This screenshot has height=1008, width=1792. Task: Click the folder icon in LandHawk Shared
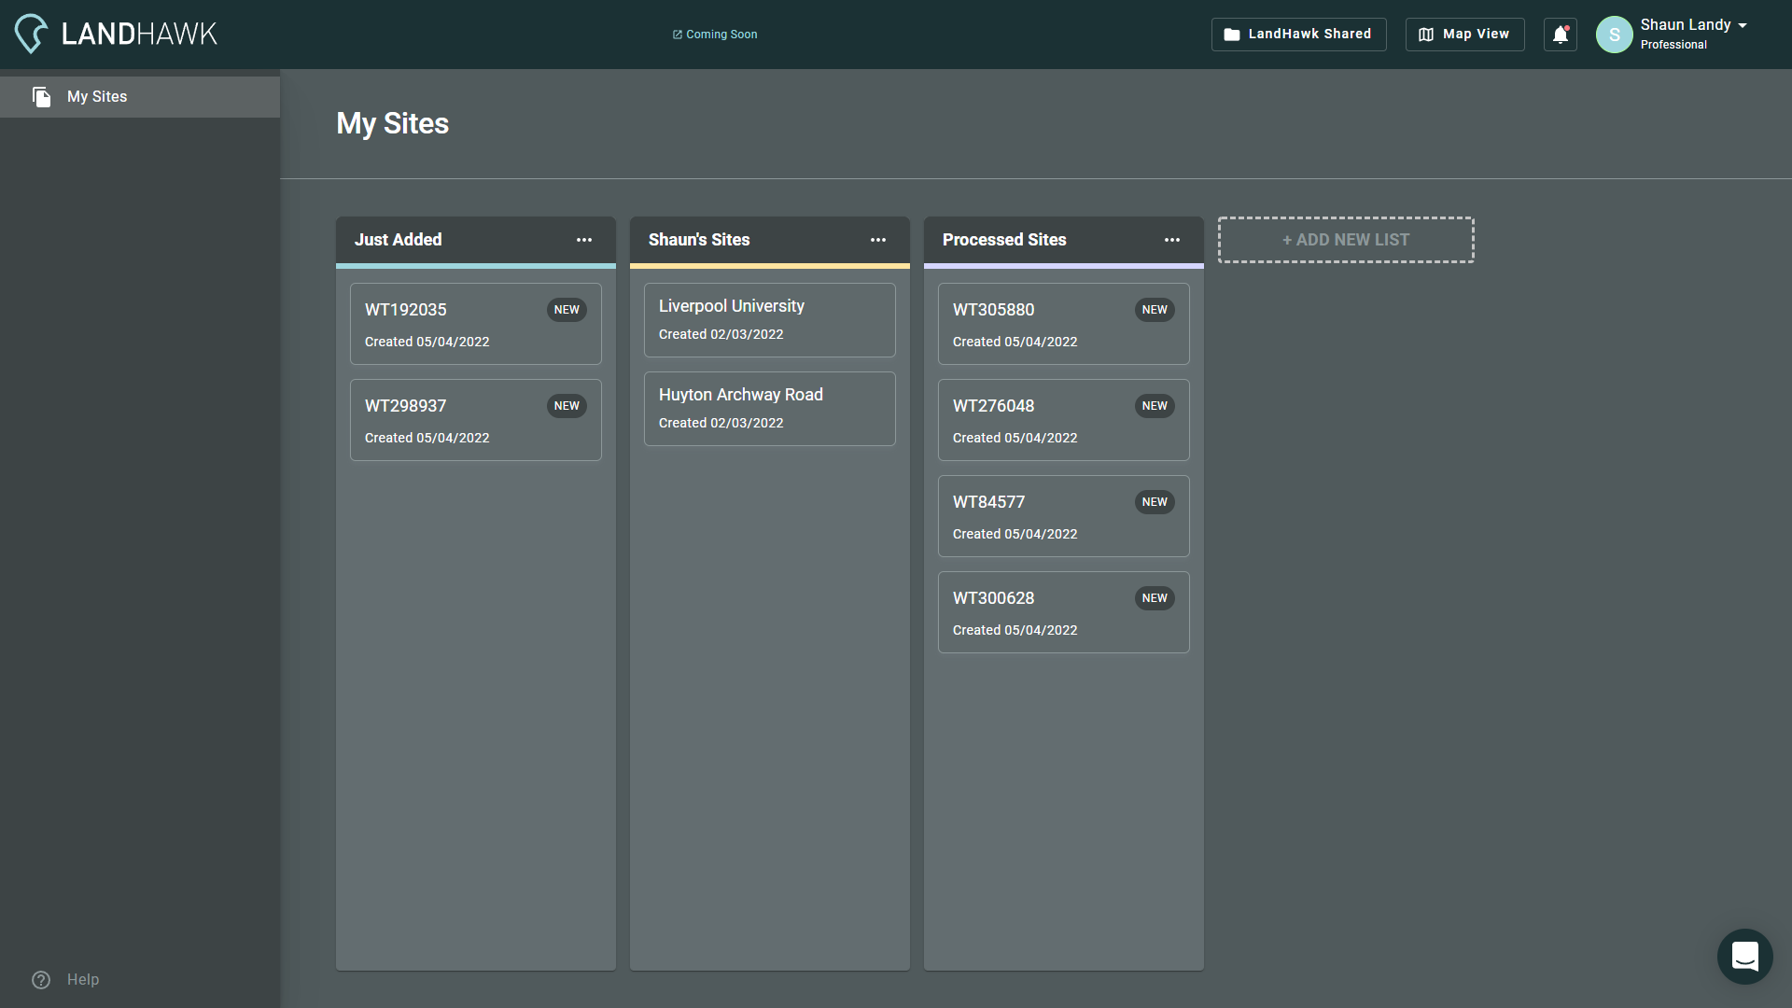tap(1232, 35)
